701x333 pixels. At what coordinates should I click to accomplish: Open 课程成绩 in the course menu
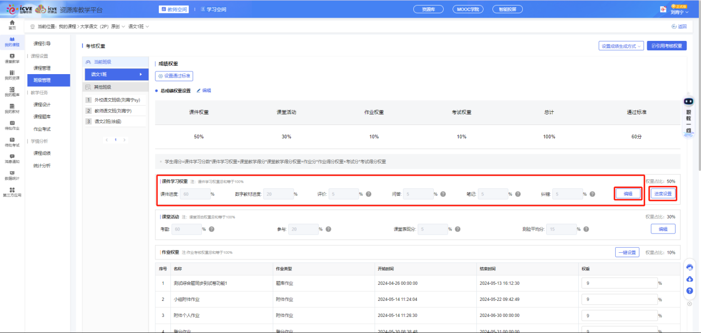pyautogui.click(x=42, y=153)
